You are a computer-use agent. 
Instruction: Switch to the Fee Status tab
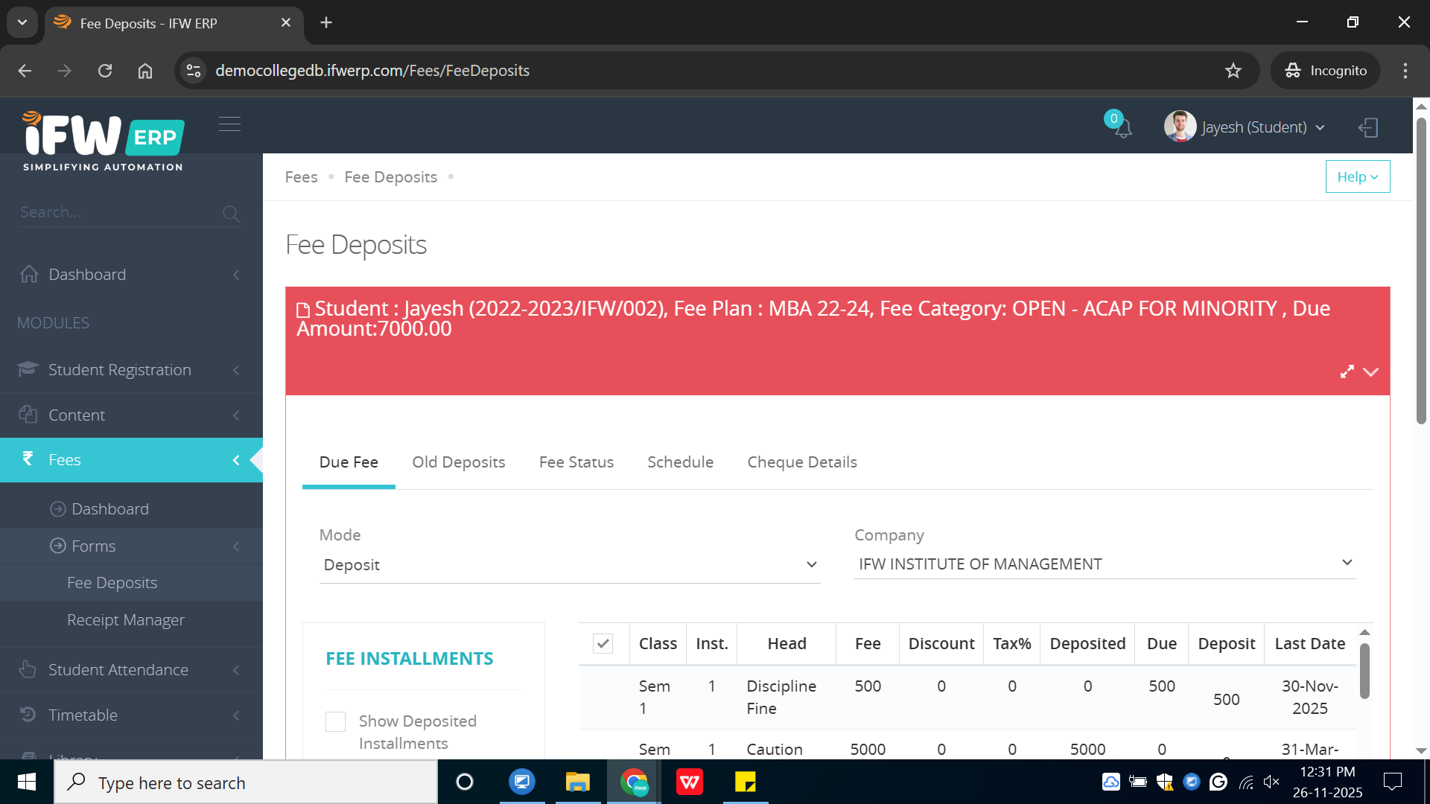point(576,462)
